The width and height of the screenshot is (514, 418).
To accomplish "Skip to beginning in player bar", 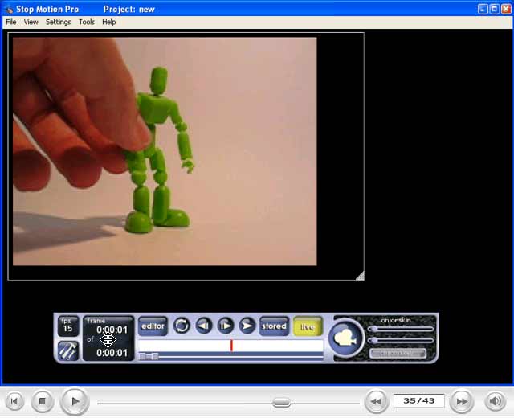I will (14, 400).
